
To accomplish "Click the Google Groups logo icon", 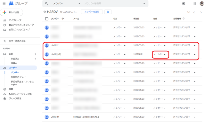I will pos(11,4).
